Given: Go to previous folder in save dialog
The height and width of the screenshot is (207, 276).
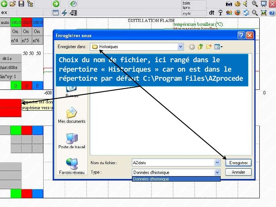Looking at the screenshot, I should (192, 47).
